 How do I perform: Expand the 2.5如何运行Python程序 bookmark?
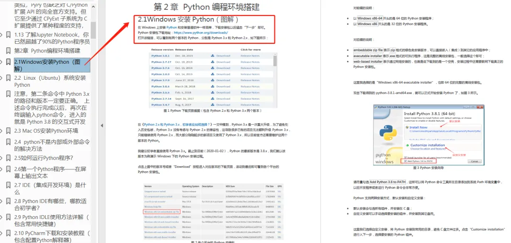click(1, 158)
